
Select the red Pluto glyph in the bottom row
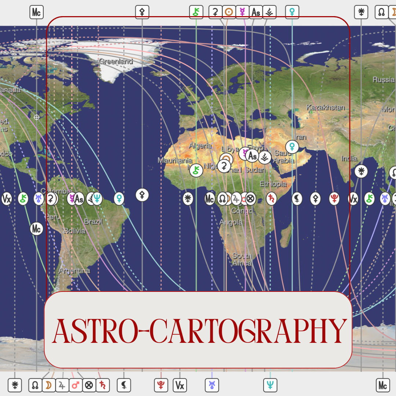click(x=160, y=385)
